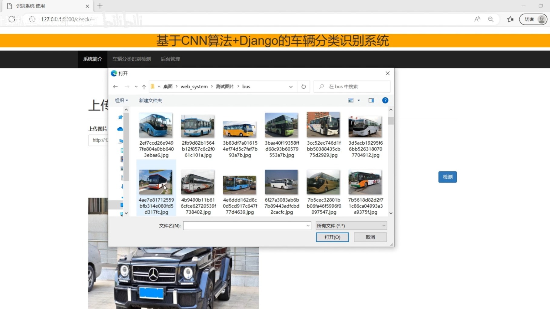Select the 4ae7e81712559 bus thumbnail
The image size is (550, 309).
[x=156, y=182]
